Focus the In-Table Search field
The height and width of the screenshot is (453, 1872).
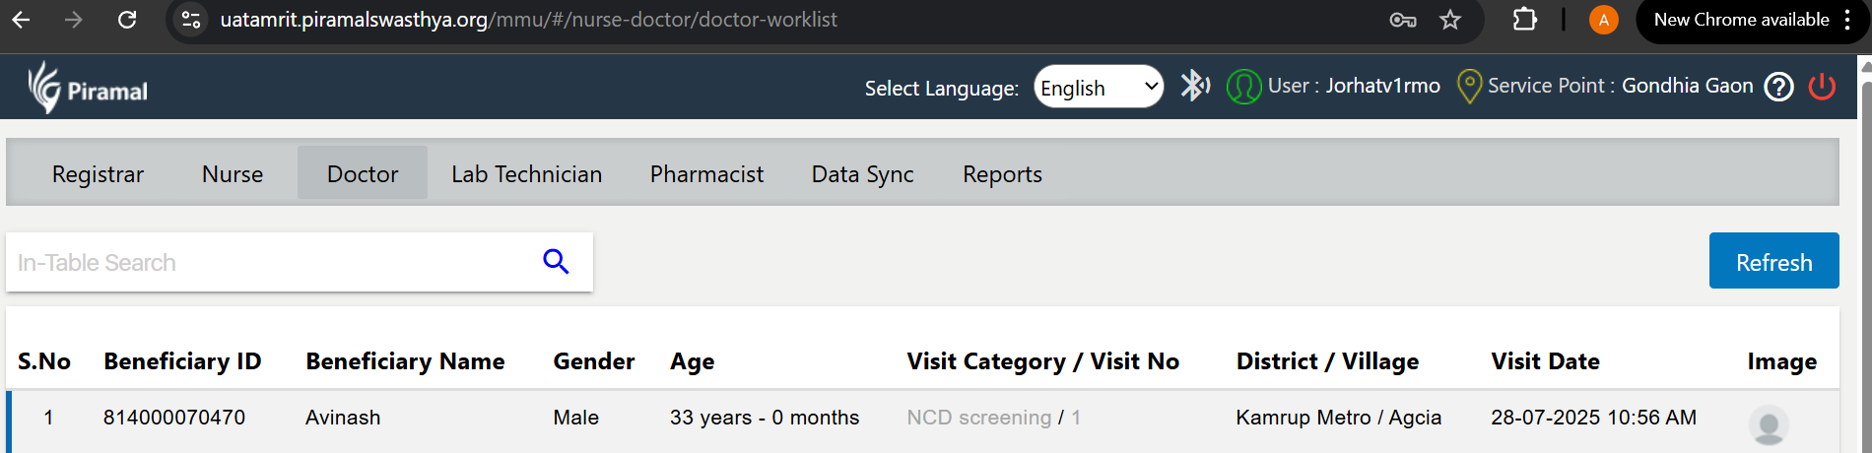(x=271, y=262)
